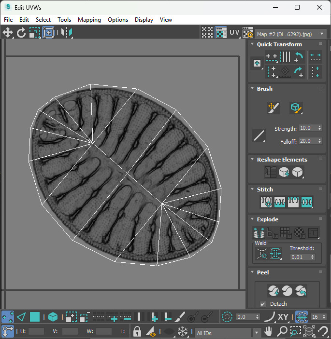Adjust the Falloff spinner arrows
This screenshot has height=339, width=331.
coord(320,141)
